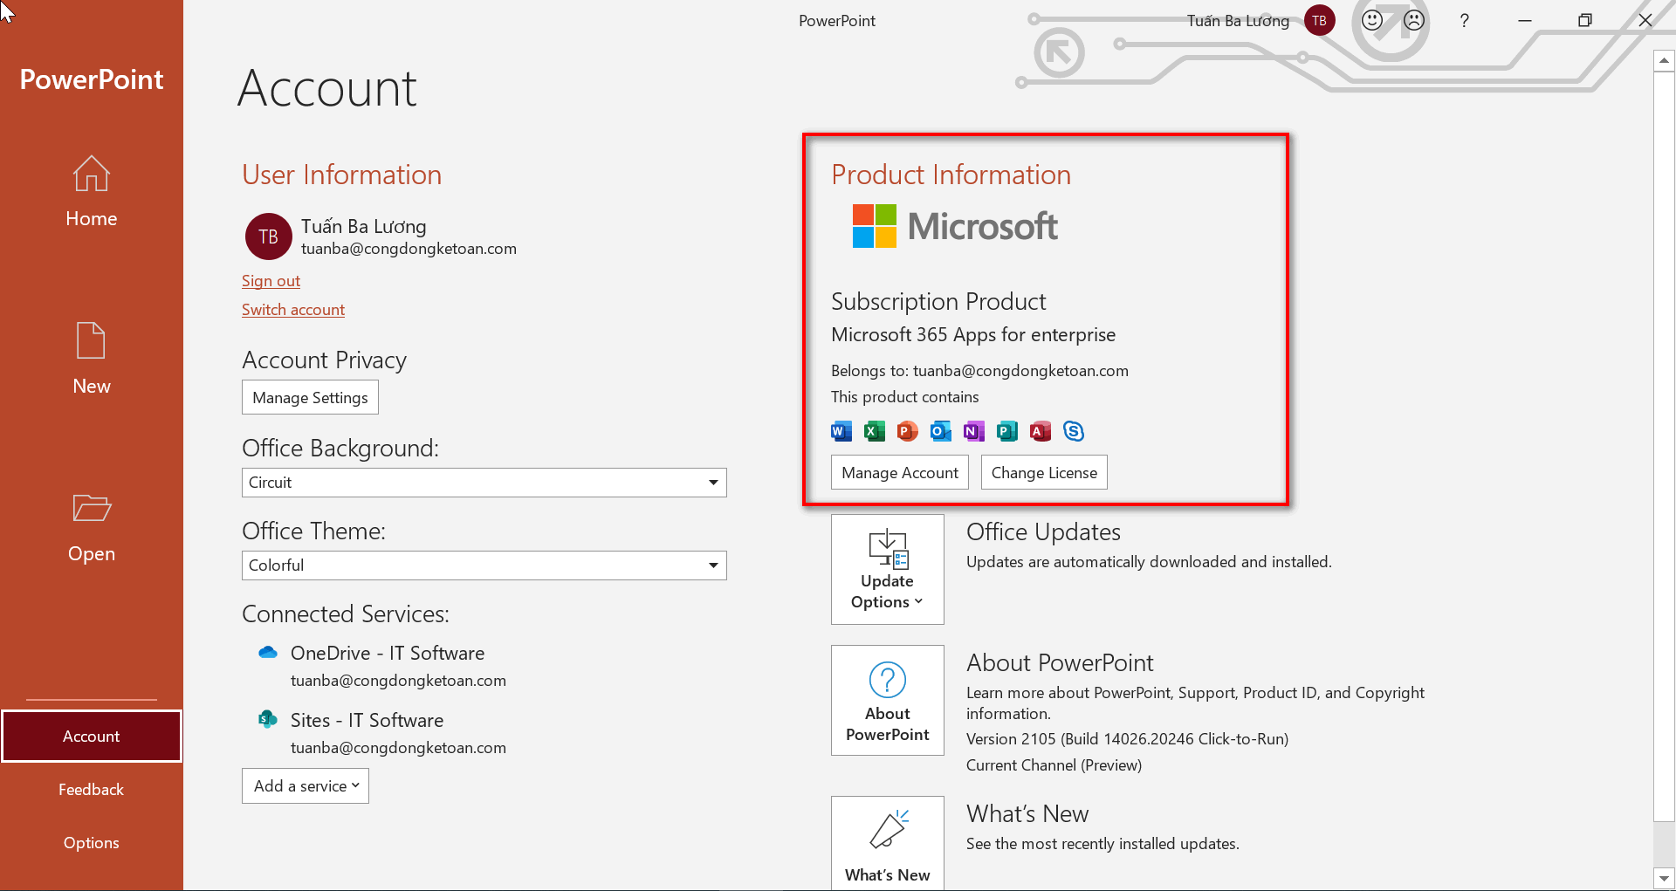Click 'Sites - IT Software' service entry
Viewport: 1676px width, 891px height.
coord(367,720)
